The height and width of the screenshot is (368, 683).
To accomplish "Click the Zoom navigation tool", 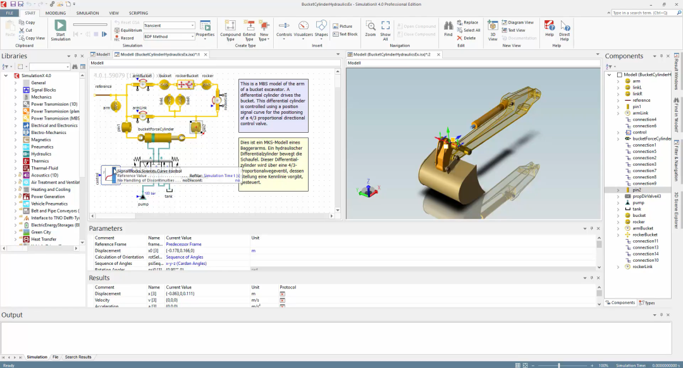I will (370, 28).
